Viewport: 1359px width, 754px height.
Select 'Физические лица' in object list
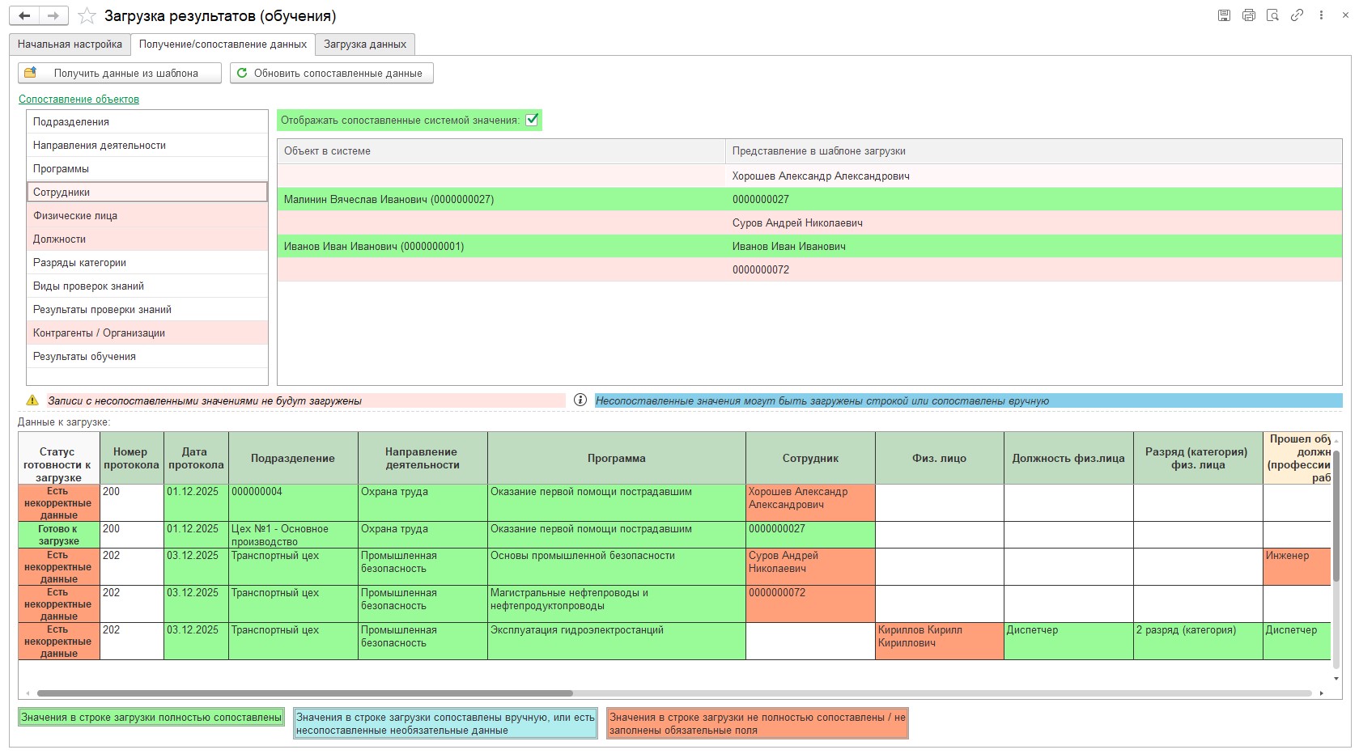pos(75,216)
